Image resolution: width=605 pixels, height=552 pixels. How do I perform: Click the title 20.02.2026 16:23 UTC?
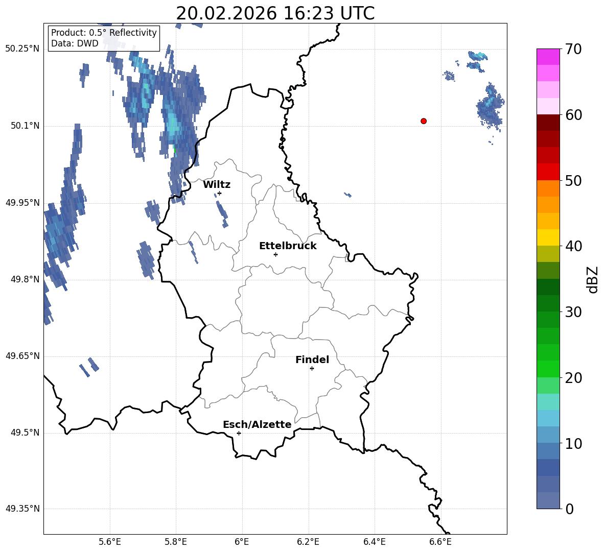(x=275, y=13)
